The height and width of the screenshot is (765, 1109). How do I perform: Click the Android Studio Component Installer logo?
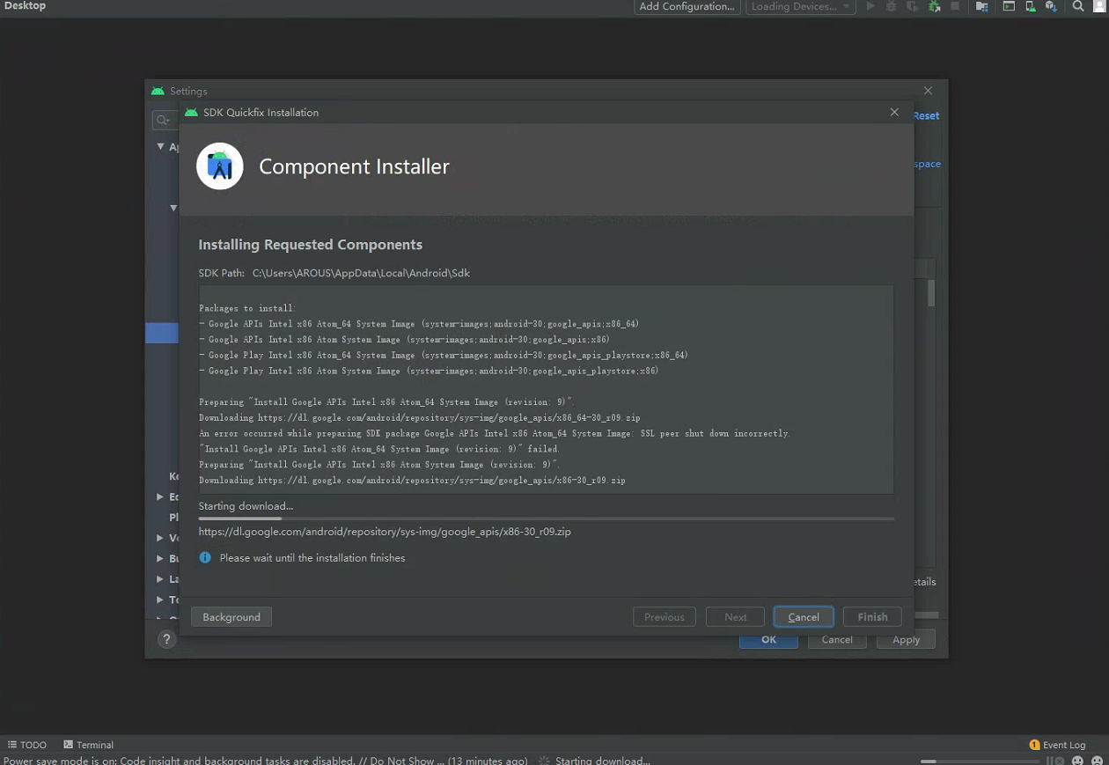tap(219, 166)
